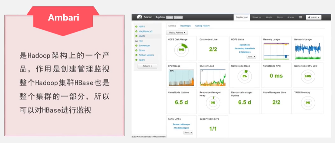Open the MapReduce2 service link
Viewport: 335px width, 143px height.
click(x=146, y=31)
